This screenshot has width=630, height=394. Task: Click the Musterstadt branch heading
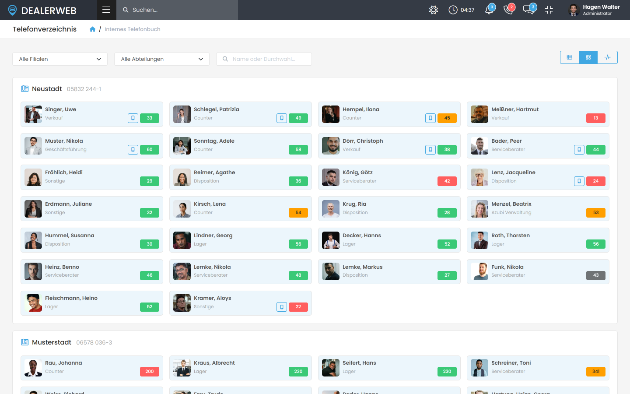click(x=52, y=342)
